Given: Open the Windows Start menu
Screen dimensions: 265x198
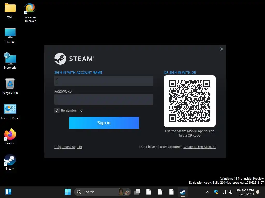Looking at the screenshot, I should point(68,192).
